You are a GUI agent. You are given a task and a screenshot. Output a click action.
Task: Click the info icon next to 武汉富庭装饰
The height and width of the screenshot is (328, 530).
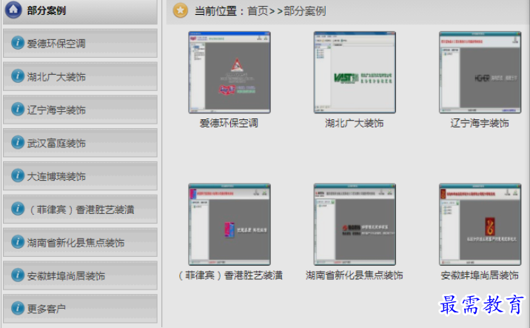click(18, 142)
